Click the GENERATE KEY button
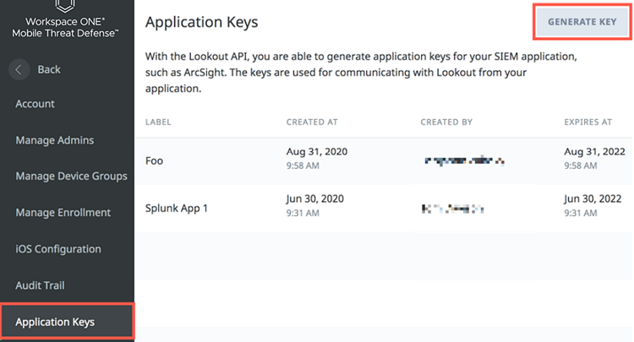Image resolution: width=634 pixels, height=342 pixels. point(582,22)
